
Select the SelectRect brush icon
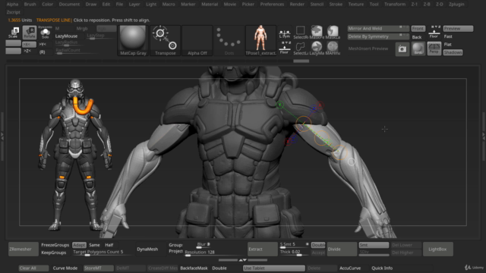pyautogui.click(x=301, y=33)
